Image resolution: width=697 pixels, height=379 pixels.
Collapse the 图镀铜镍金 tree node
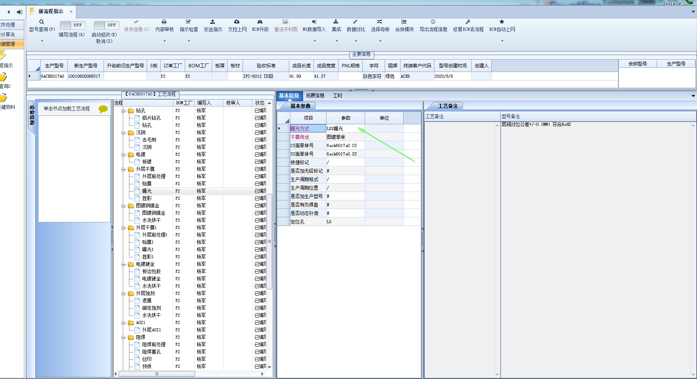(124, 206)
